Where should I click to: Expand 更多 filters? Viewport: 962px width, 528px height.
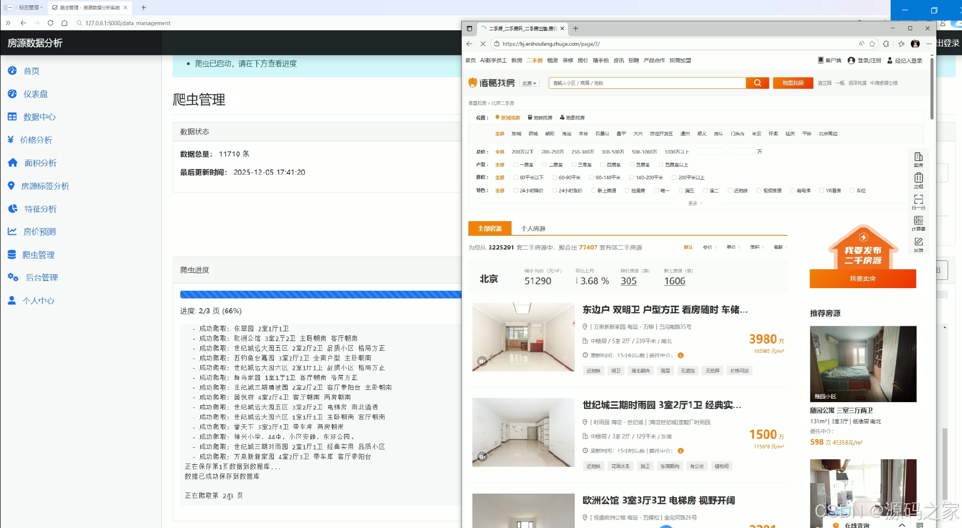(x=695, y=203)
